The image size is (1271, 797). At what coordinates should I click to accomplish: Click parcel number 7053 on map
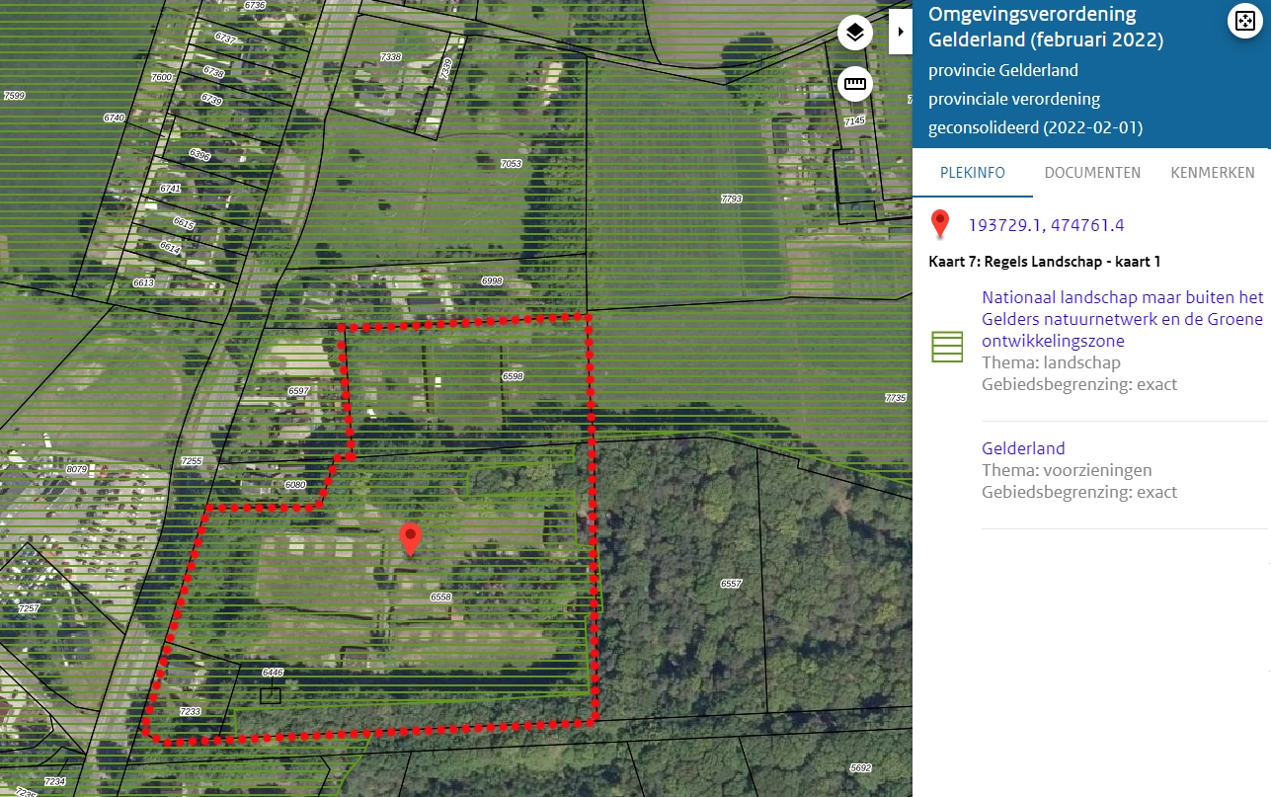pyautogui.click(x=511, y=164)
